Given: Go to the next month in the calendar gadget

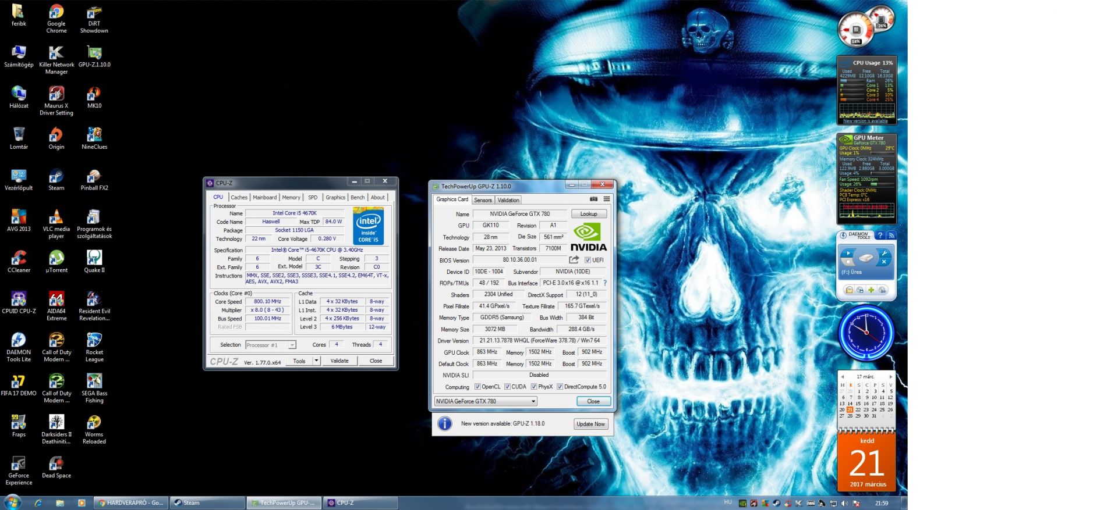Looking at the screenshot, I should pyautogui.click(x=890, y=377).
